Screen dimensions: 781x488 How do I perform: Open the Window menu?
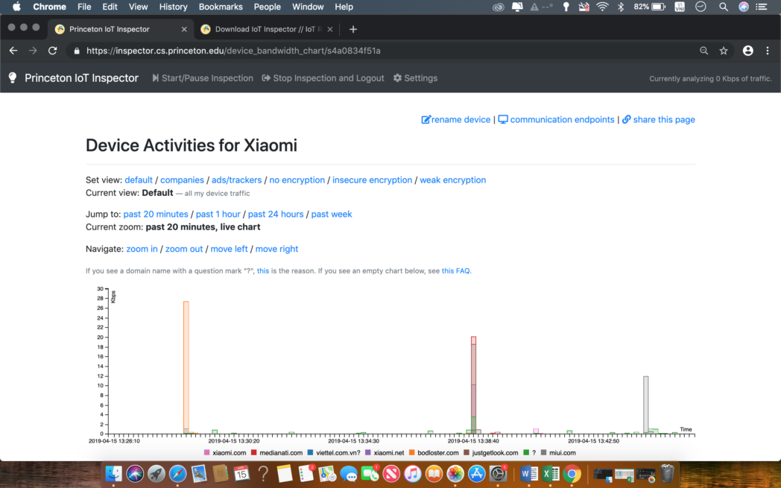click(308, 7)
